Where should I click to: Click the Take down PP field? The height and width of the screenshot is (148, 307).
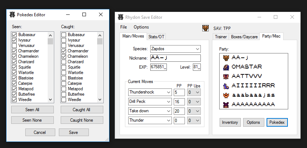(x=179, y=111)
